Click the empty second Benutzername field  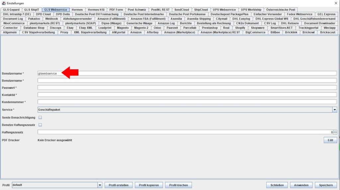[187, 80]
